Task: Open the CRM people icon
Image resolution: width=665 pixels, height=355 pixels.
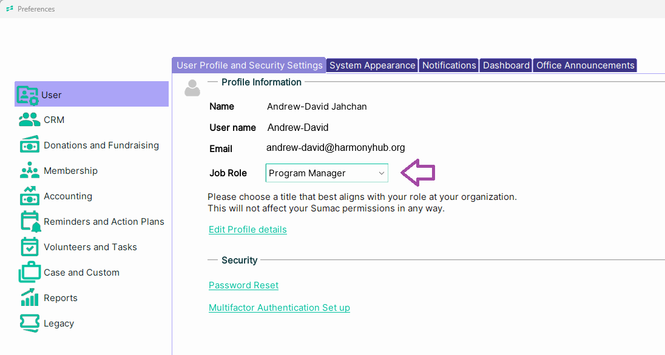Action: (29, 120)
